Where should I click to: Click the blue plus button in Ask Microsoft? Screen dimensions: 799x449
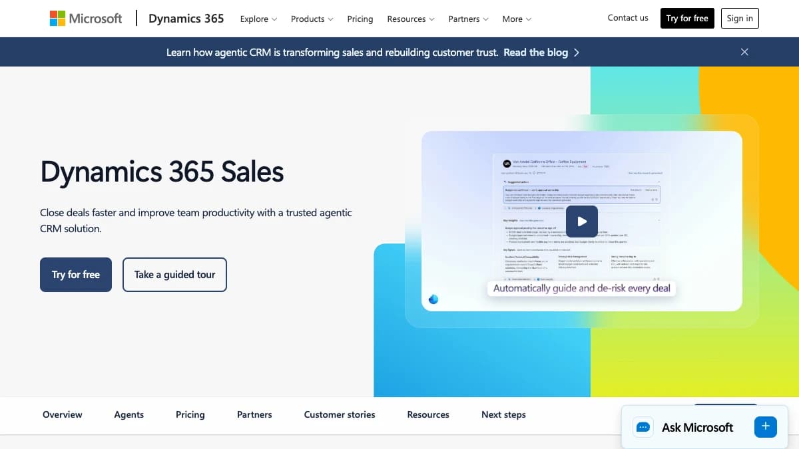[x=765, y=426]
